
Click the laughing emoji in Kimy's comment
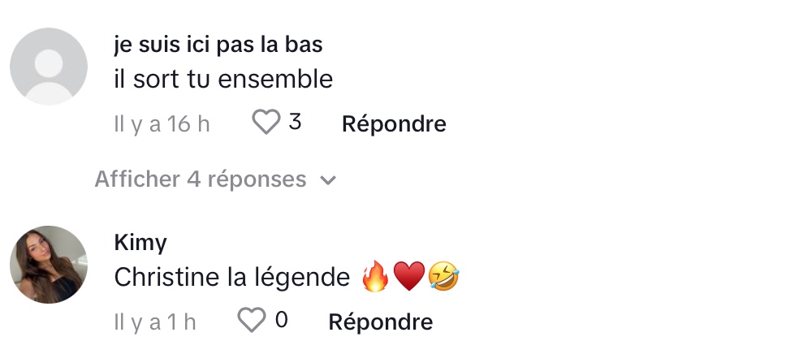[x=443, y=278]
